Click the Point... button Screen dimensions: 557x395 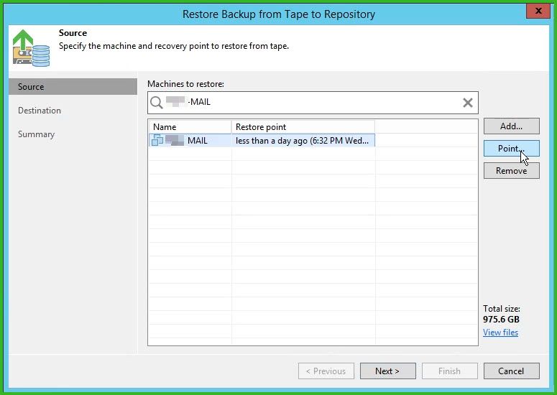(x=511, y=149)
